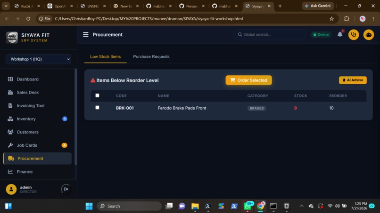Open the Chrome three-dot menu
The height and width of the screenshot is (213, 380).
coord(373,19)
